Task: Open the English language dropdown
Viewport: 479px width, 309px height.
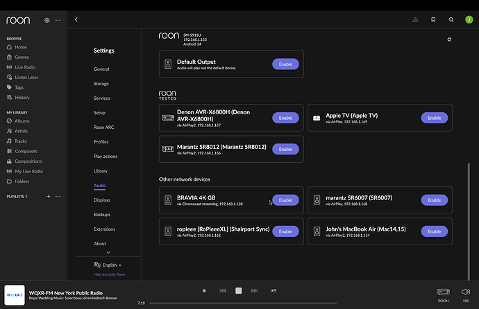Action: 108,265
